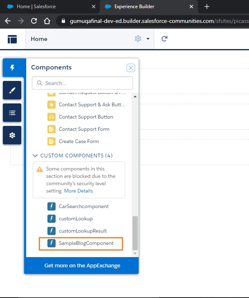Screen dimensions: 249x298
Task: Select the Contact Support Form icon
Action: click(x=52, y=129)
